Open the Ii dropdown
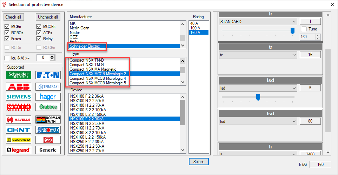 coord(258,154)
